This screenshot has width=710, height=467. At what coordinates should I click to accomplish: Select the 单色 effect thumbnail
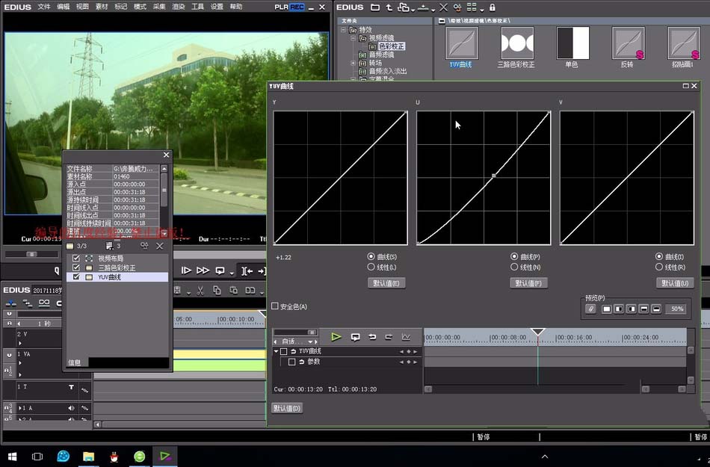click(572, 43)
